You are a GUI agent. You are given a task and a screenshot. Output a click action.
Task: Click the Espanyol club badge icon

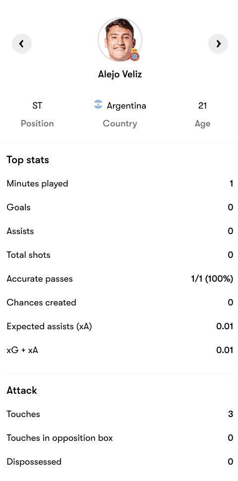pos(134,55)
